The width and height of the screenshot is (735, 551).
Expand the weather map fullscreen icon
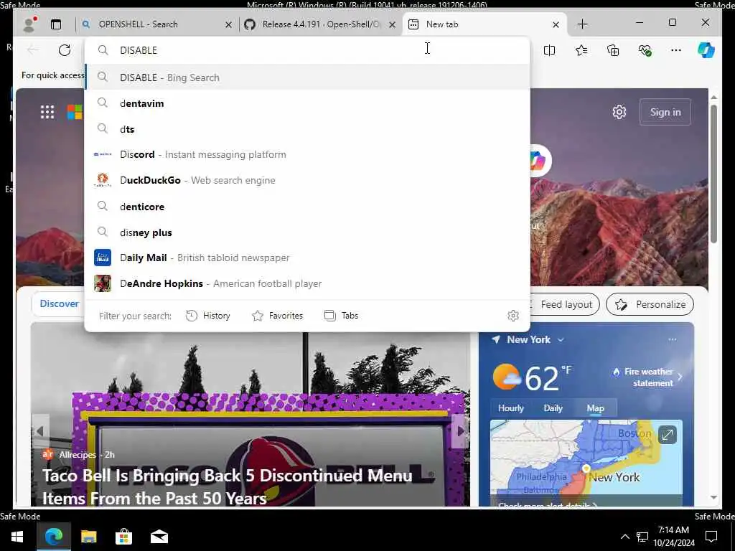click(668, 435)
